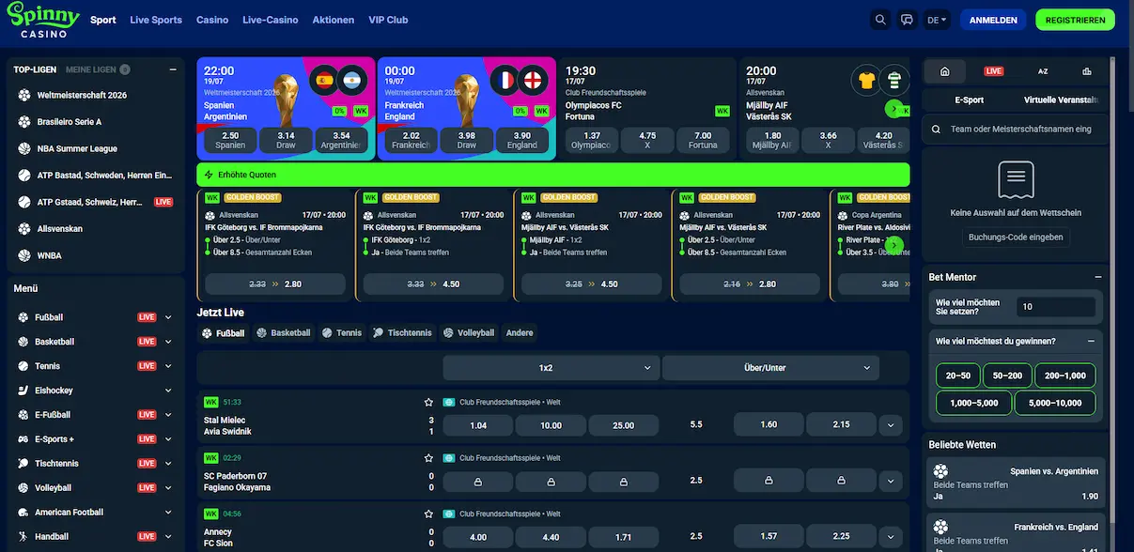Select the 1,000–5,000 win range
Image resolution: width=1134 pixels, height=552 pixels.
tap(974, 403)
